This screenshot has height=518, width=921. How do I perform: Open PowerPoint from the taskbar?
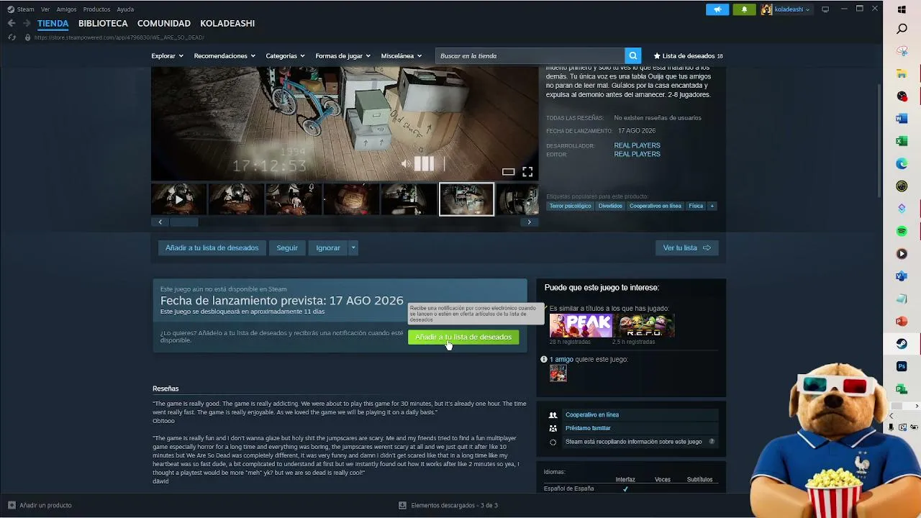point(902,321)
